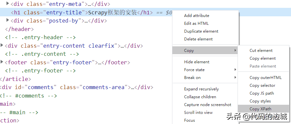Viewport: 291px width, 124px height.
Task: Choose Add attribute from context menu
Action: 196,16
